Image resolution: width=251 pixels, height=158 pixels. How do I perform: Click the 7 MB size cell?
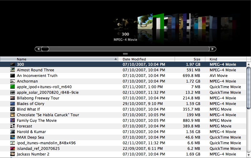(196, 87)
